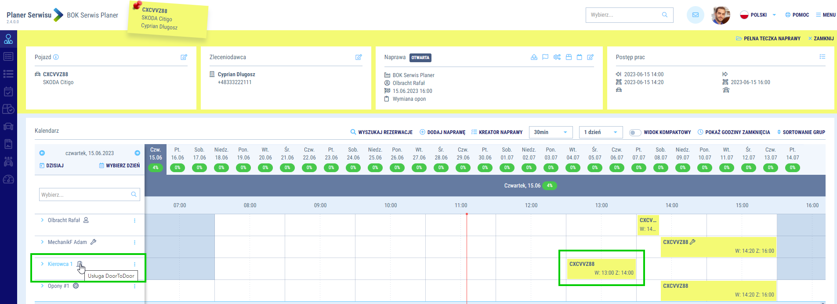837x304 pixels.
Task: Expand the MechanikF Adam row
Action: (42, 242)
